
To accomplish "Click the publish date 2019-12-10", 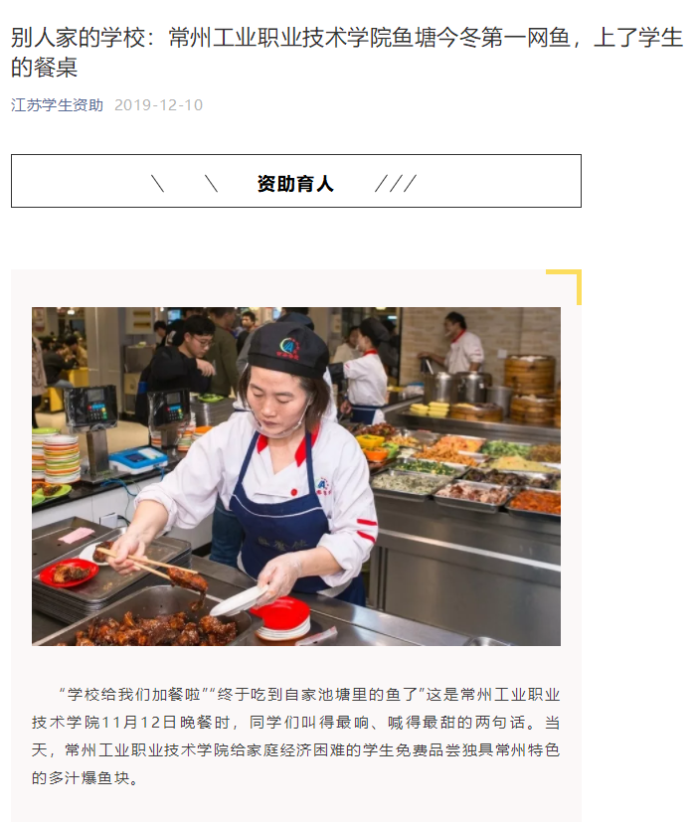I will pyautogui.click(x=158, y=104).
